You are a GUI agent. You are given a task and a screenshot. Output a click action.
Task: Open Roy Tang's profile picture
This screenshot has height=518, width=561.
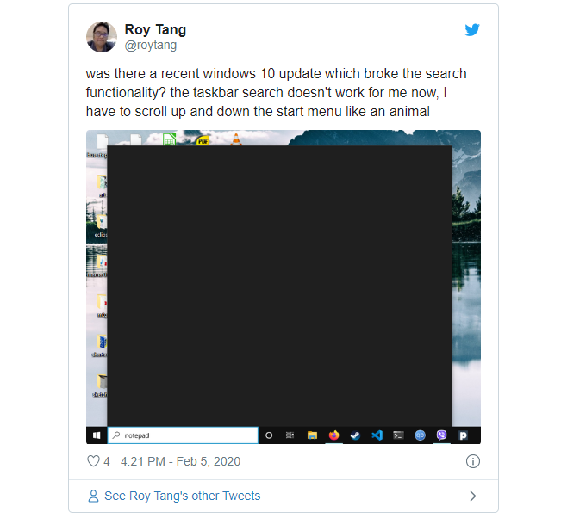click(101, 37)
